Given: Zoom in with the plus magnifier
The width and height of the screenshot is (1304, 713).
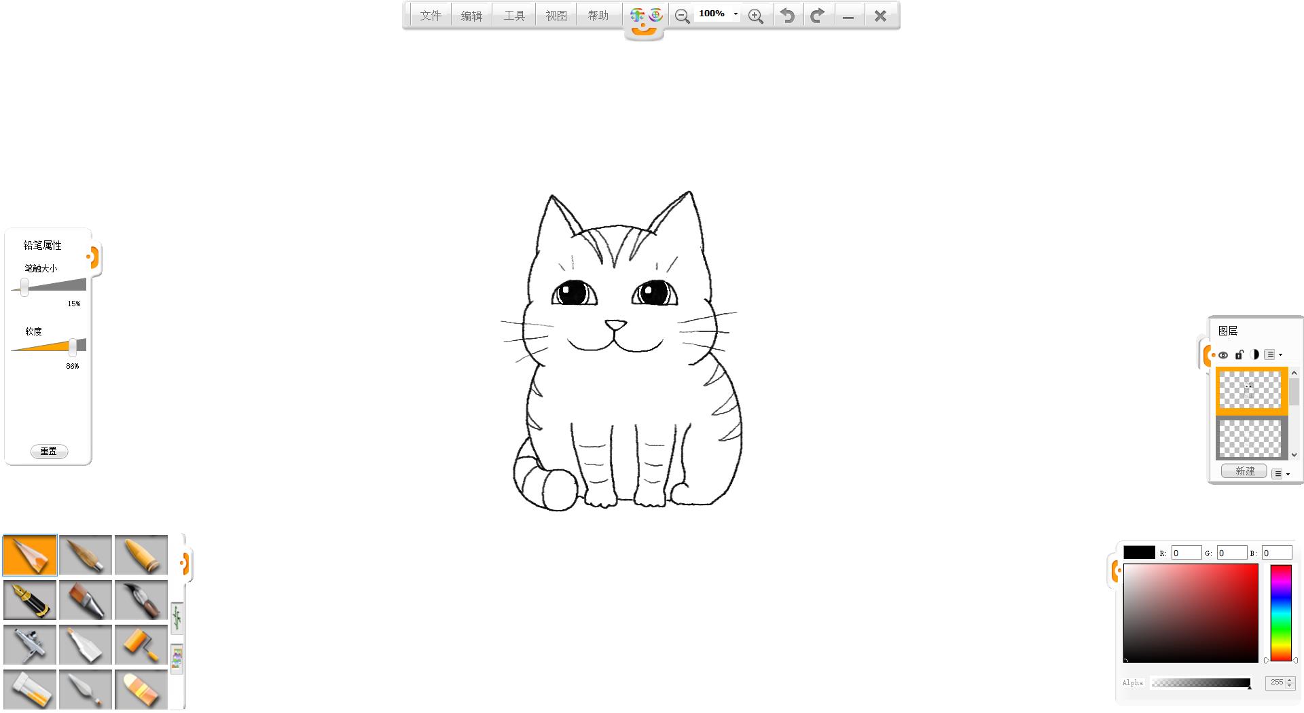Looking at the screenshot, I should pyautogui.click(x=755, y=16).
